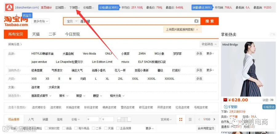Expand the 裙型 filter
Image resolution: width=277 pixels, height=134 pixels.
pyautogui.click(x=81, y=96)
